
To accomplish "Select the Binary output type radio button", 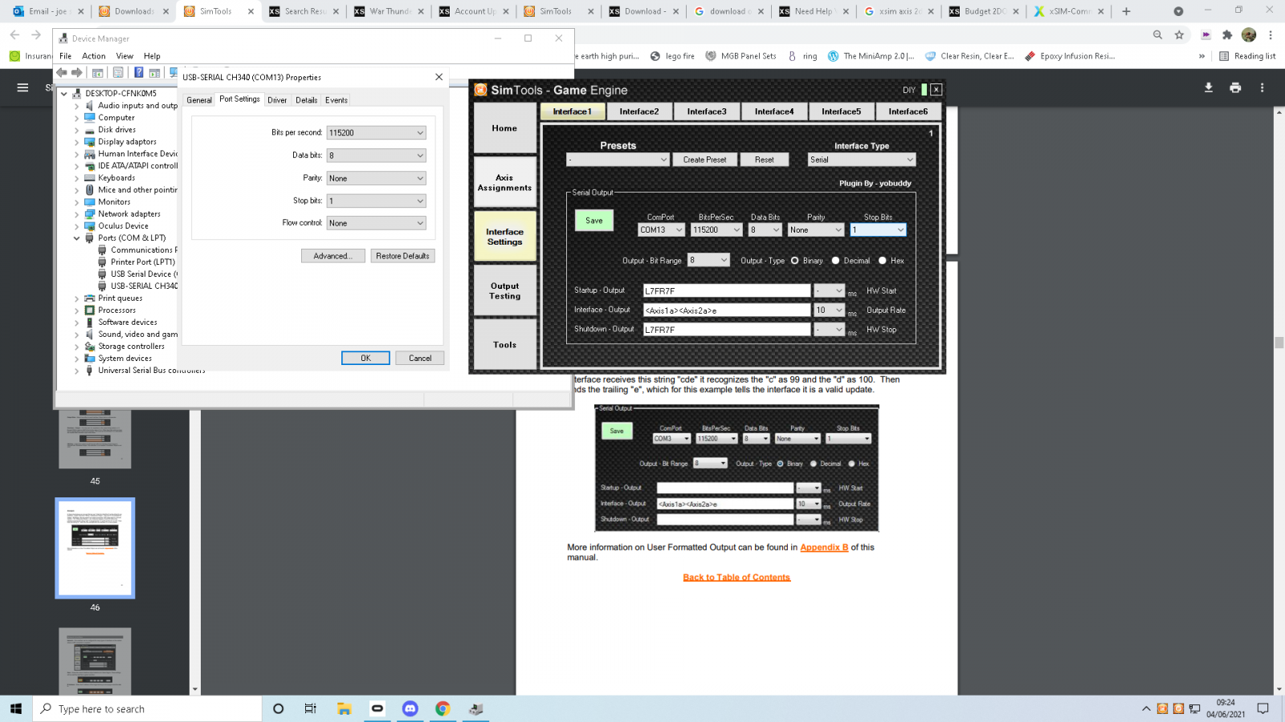I will click(x=795, y=261).
